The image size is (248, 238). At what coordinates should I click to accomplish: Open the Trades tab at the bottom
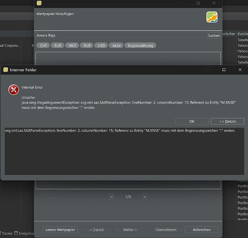coord(6,233)
